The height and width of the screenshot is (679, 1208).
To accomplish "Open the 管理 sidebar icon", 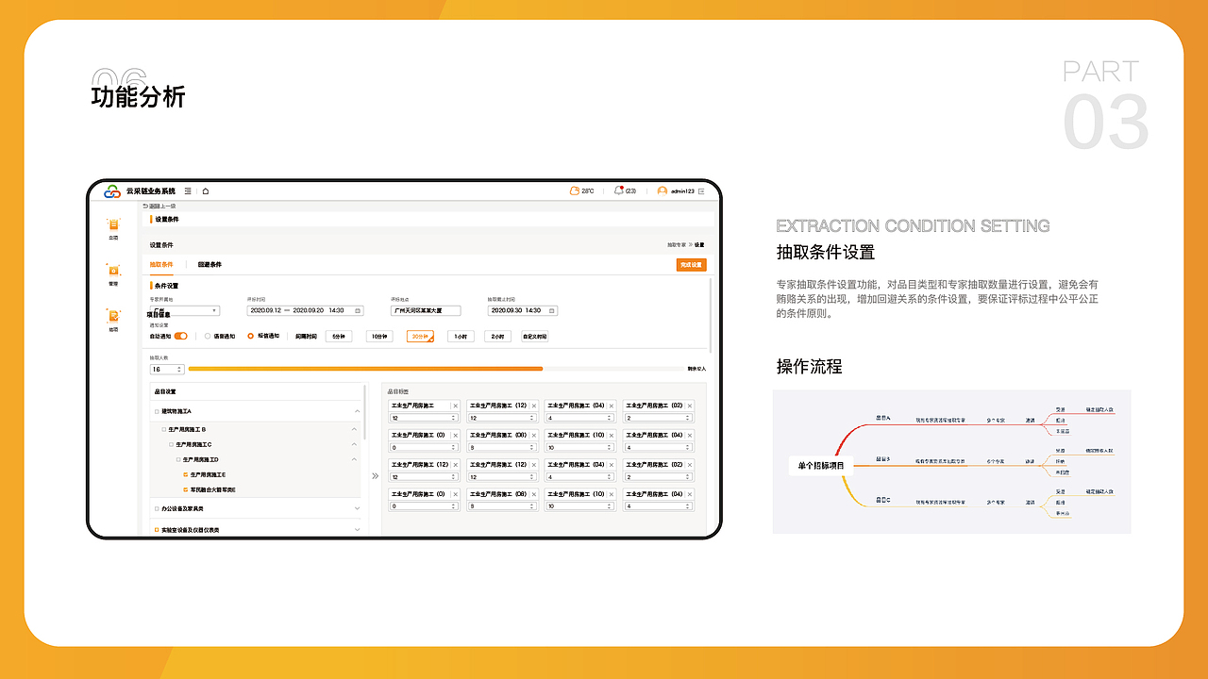I will pos(113,271).
